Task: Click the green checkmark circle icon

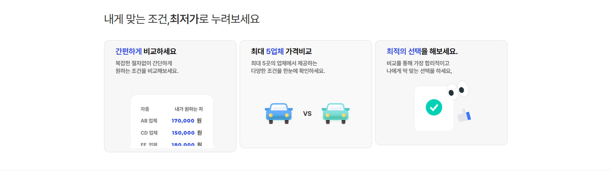Action: (x=434, y=107)
